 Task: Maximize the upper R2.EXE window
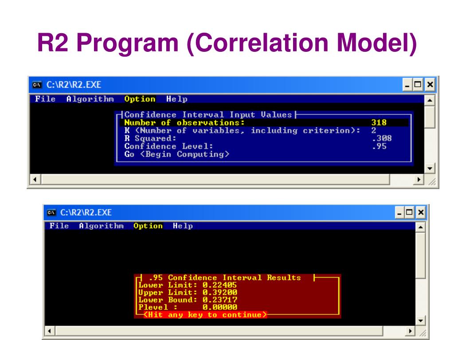pos(418,85)
